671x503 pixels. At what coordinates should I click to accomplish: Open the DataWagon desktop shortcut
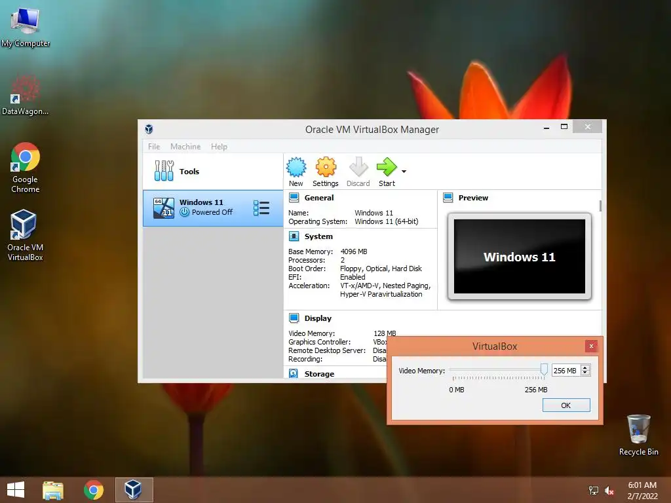click(26, 95)
